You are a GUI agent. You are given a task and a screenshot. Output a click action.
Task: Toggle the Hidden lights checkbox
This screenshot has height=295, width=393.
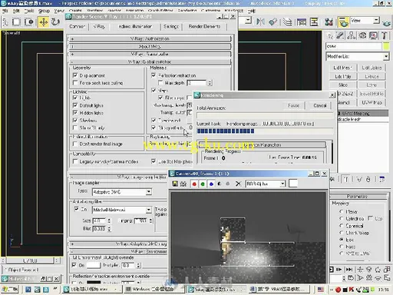[x=75, y=112]
